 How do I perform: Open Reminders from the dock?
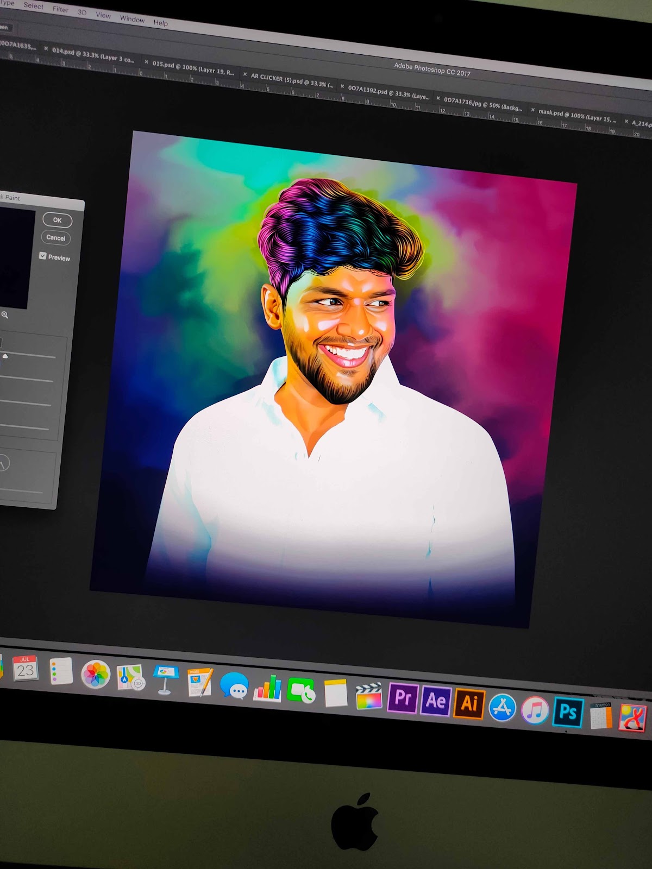61,671
